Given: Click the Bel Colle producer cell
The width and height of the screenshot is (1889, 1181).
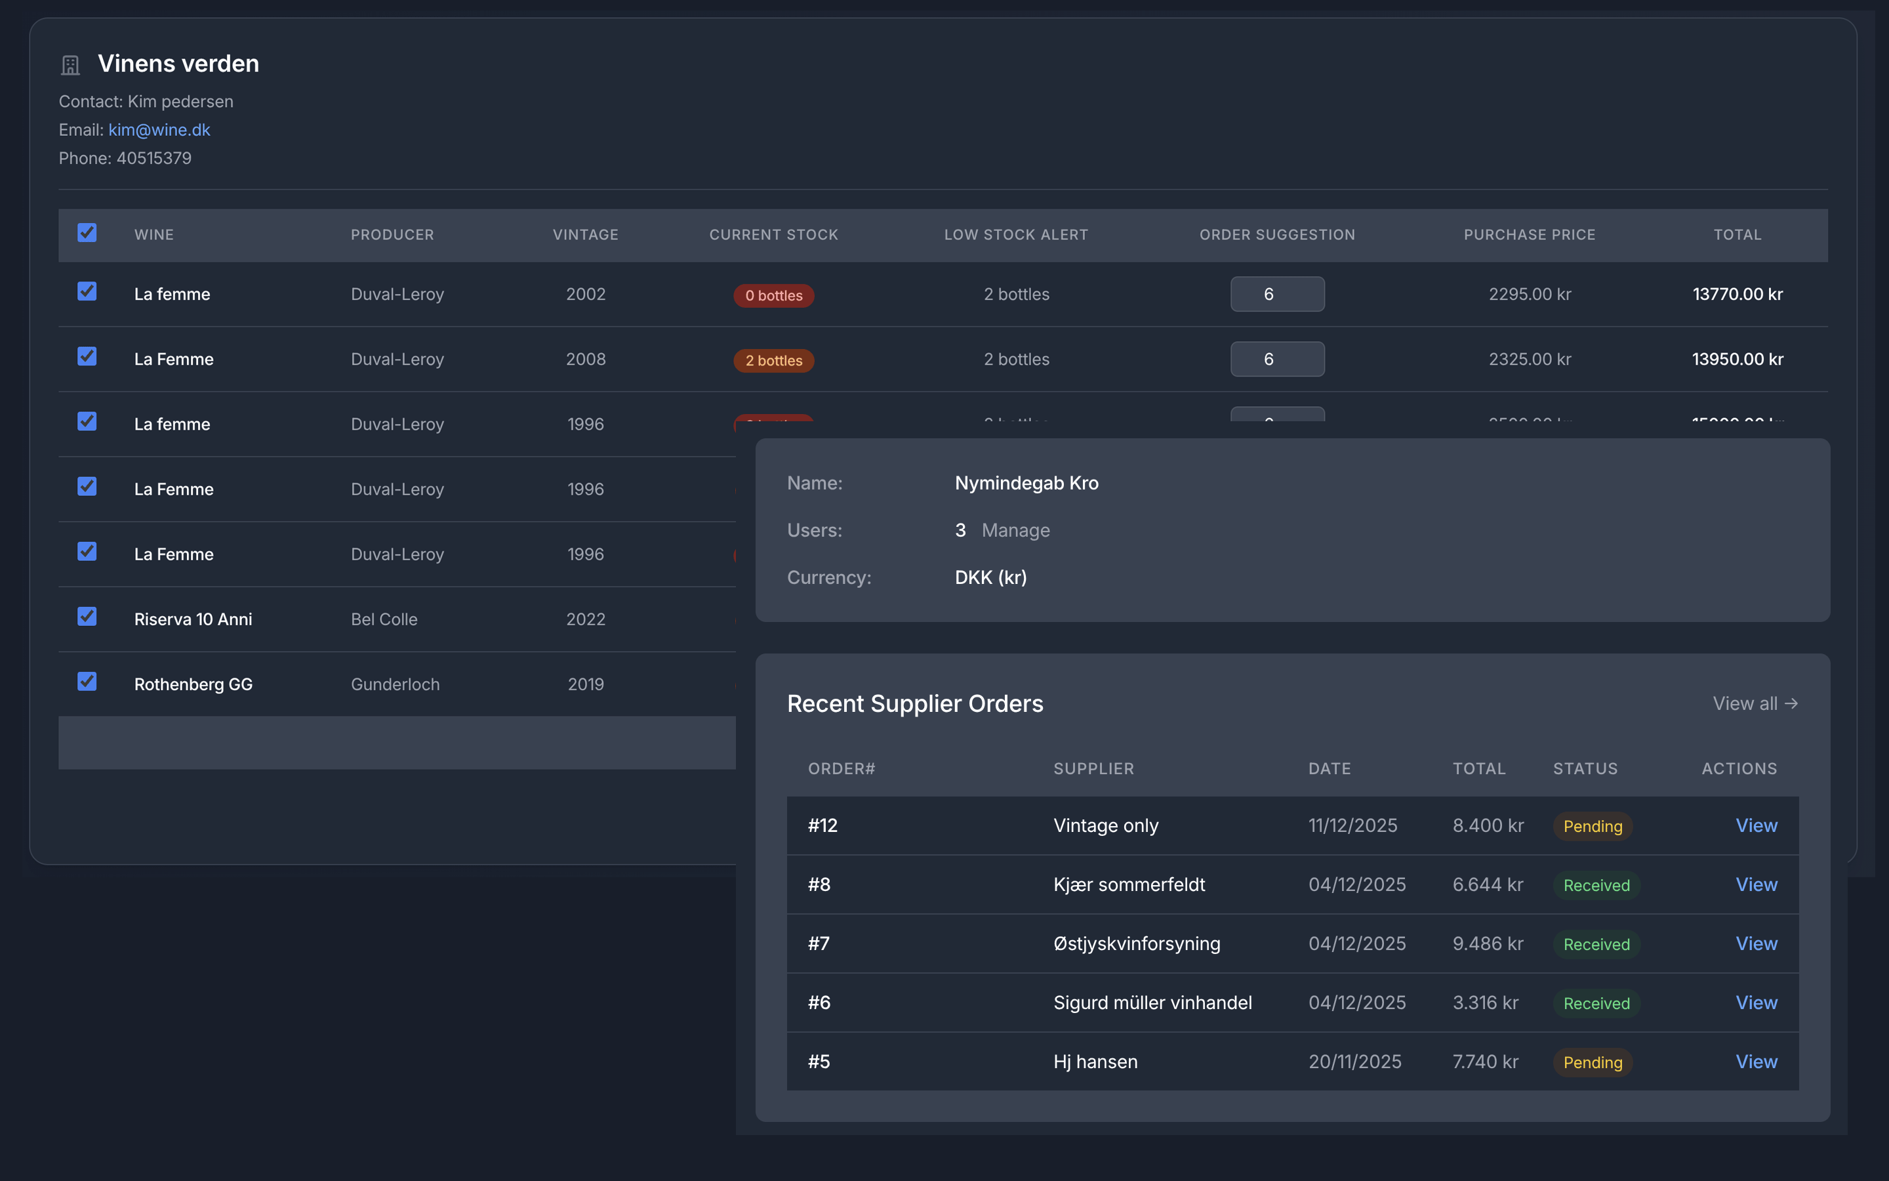Looking at the screenshot, I should pyautogui.click(x=384, y=619).
